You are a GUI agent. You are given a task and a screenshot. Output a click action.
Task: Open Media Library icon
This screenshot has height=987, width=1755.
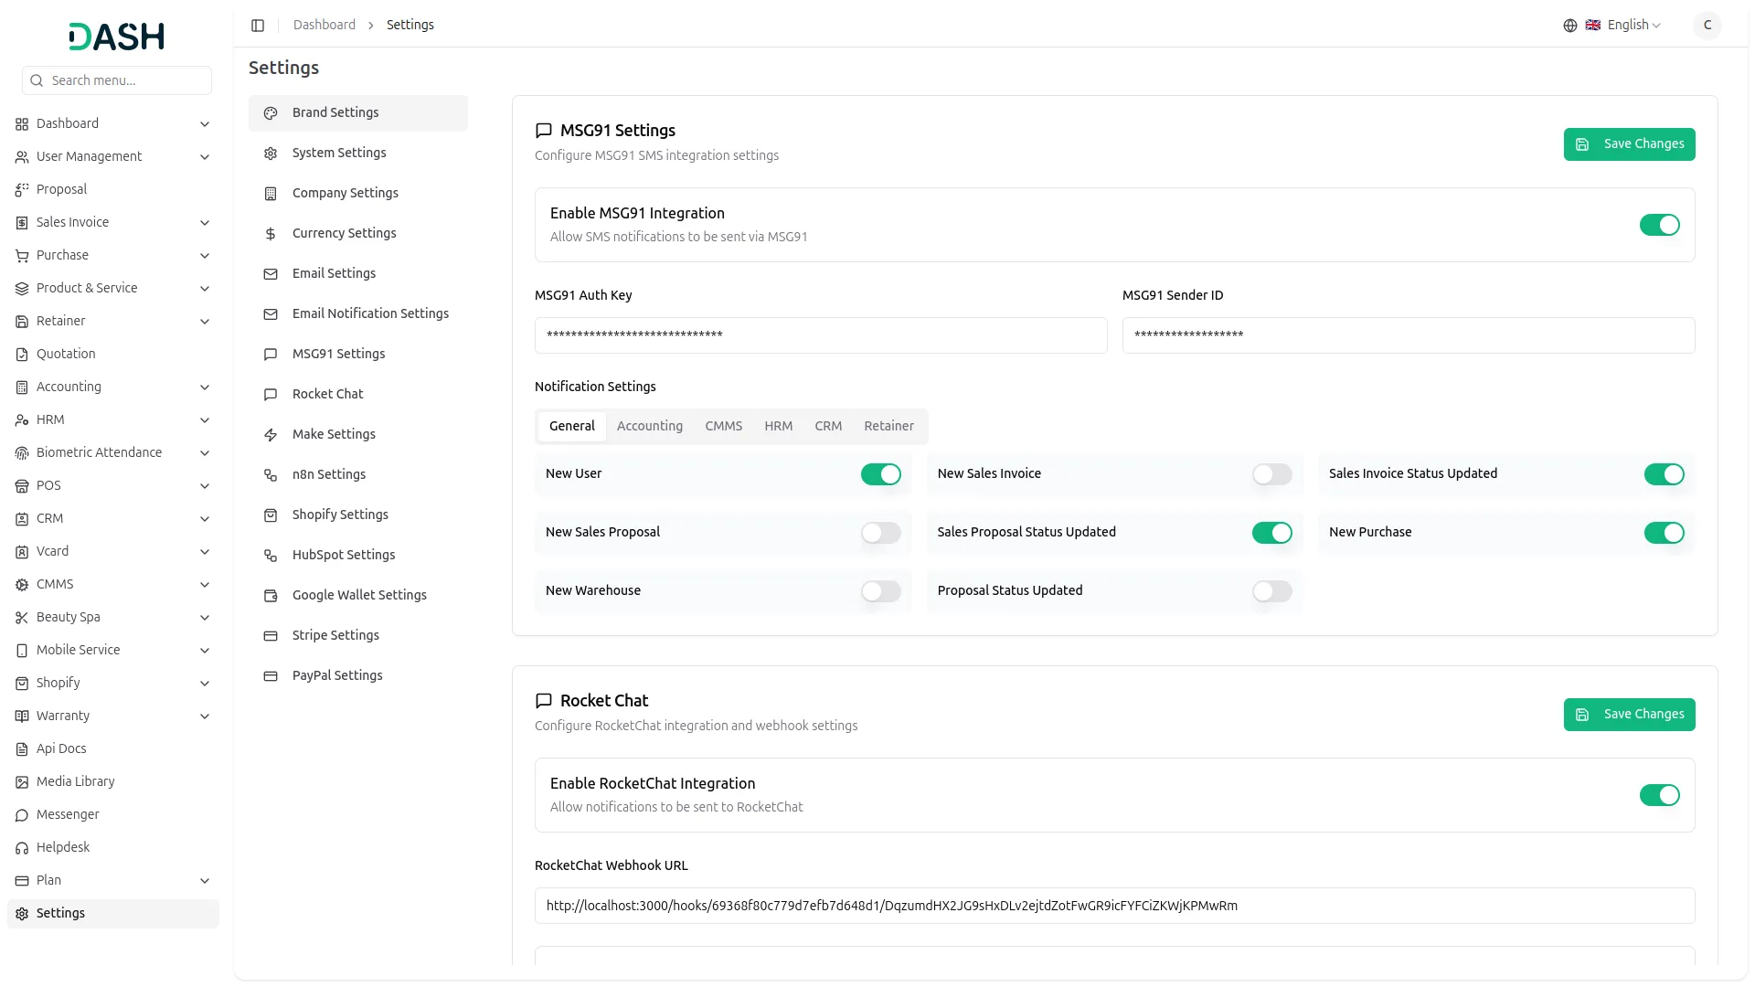coord(22,782)
